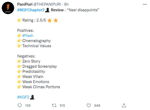Open the #KGFChapter2 hashtag
150x110 pixels.
31,10
